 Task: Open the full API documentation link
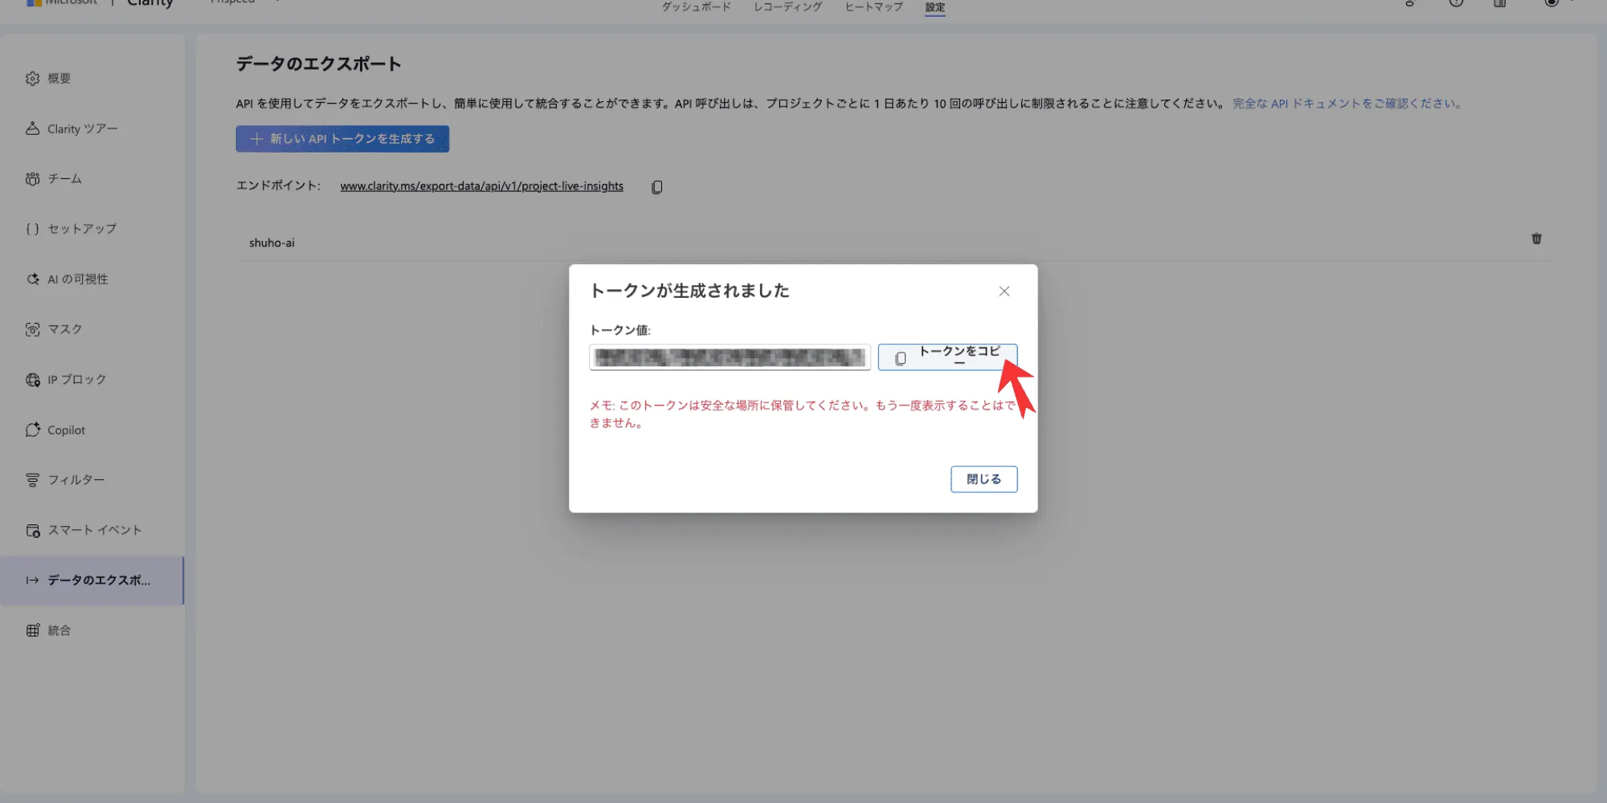[1348, 104]
